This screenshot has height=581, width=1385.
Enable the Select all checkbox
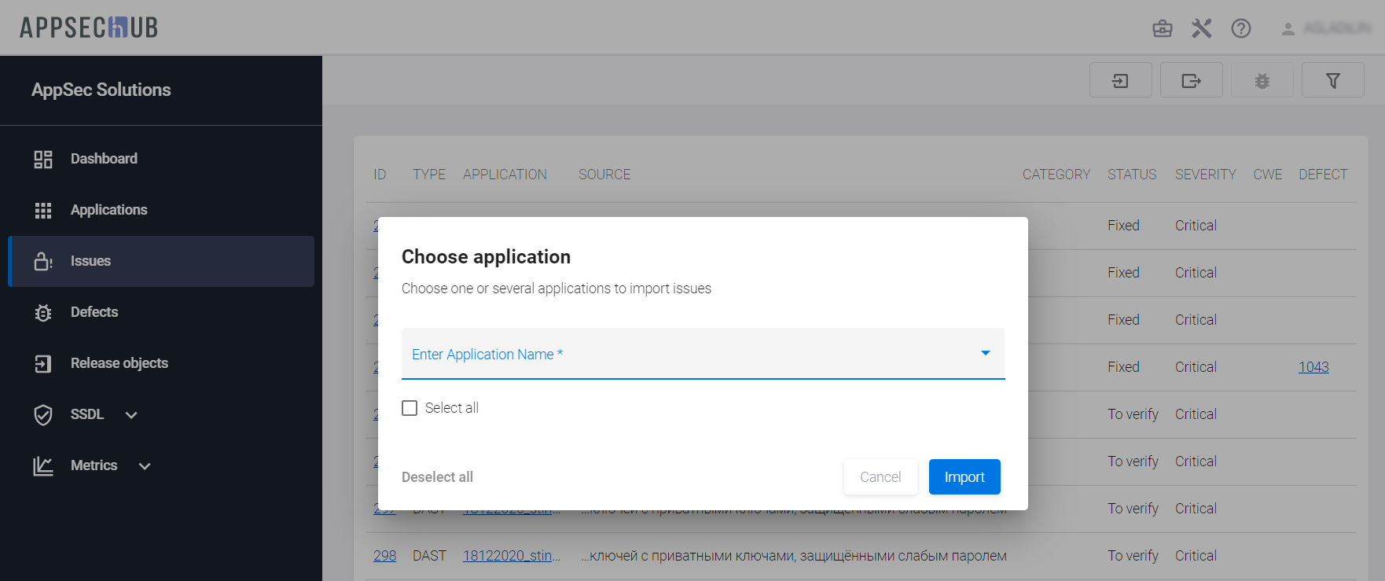(x=410, y=408)
